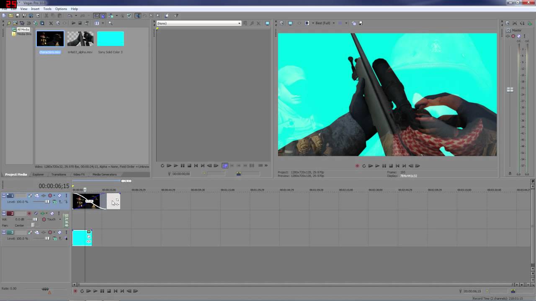Click the Open project folder icon

click(x=11, y=15)
